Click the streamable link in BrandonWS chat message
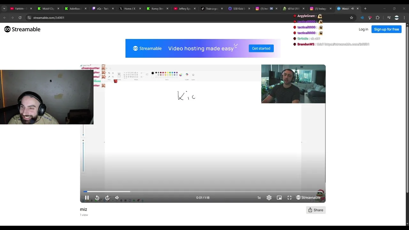Viewport: 409px width, 230px height. click(347, 44)
